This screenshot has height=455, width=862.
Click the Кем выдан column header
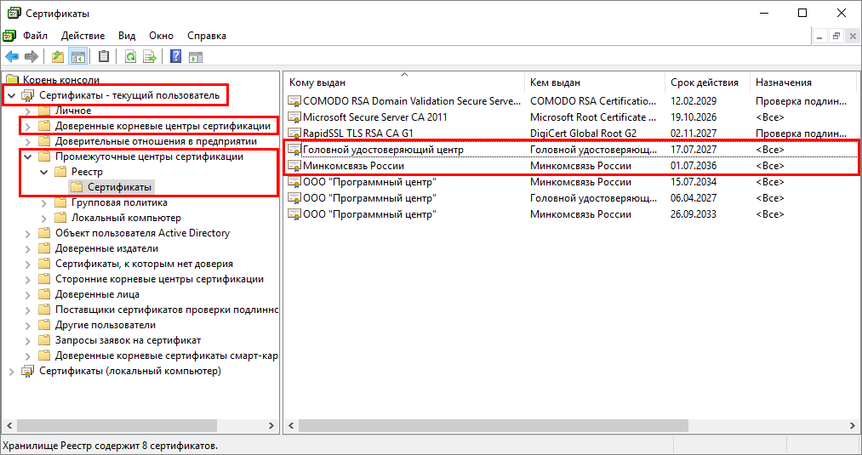coord(555,82)
